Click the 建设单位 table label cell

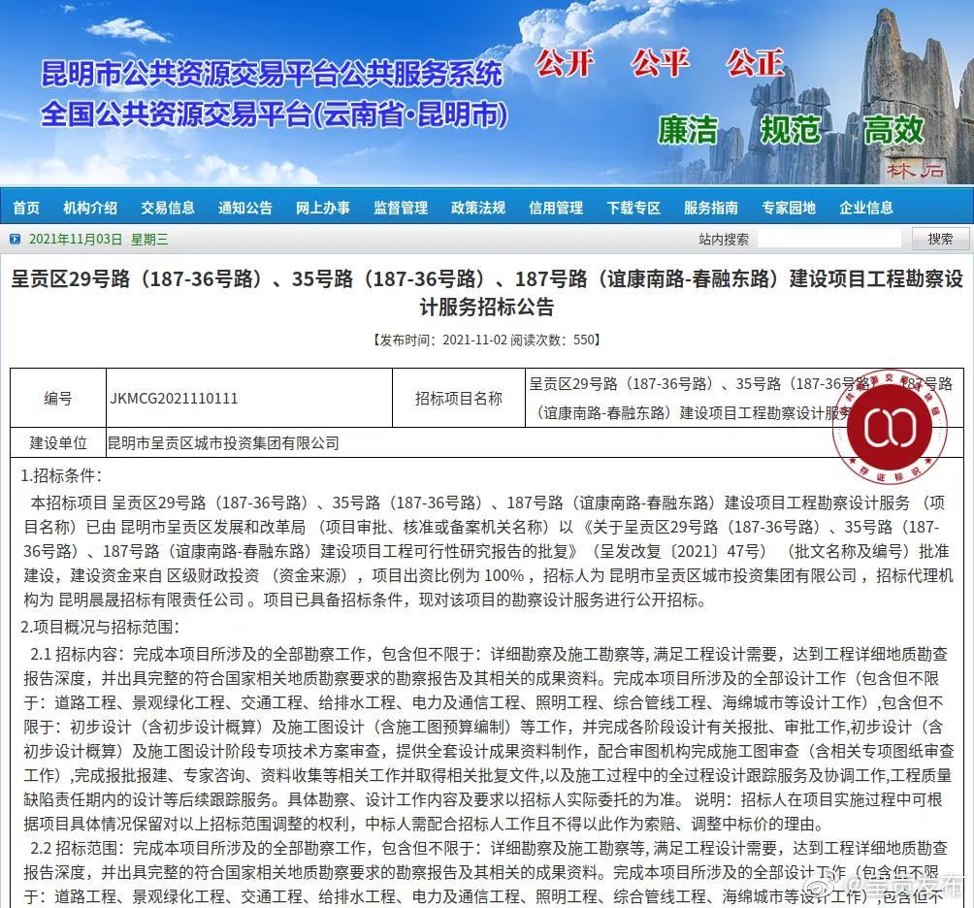pyautogui.click(x=58, y=442)
